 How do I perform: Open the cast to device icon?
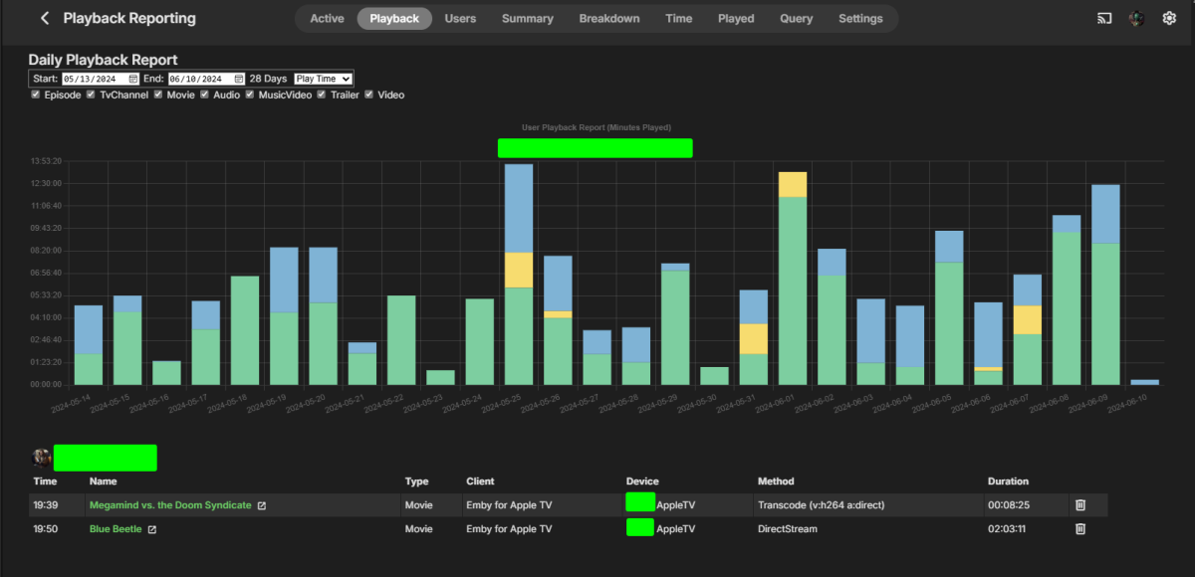tap(1104, 19)
